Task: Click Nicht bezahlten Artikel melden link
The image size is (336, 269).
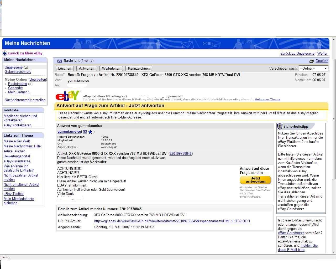Action: point(21,178)
